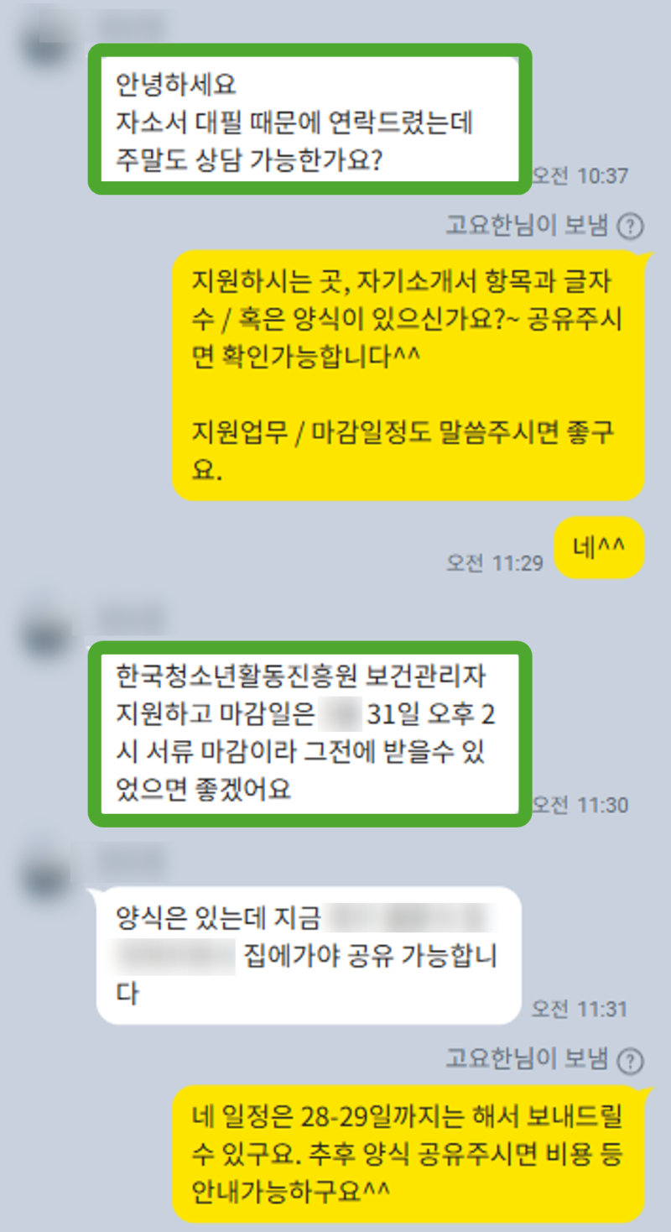
Task: Select the 양식은 있는데 지금 message bubble
Action: [x=309, y=955]
